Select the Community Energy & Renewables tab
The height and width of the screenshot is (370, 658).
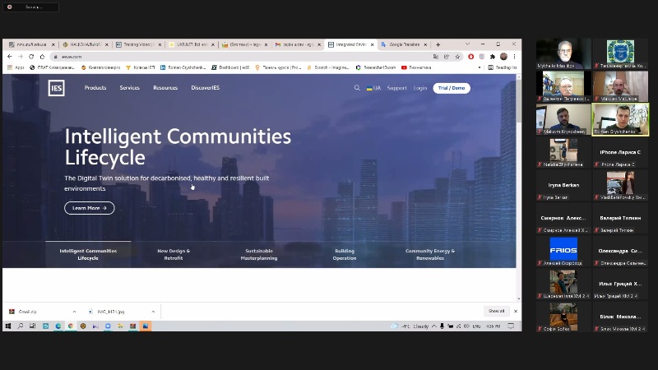[x=430, y=254]
